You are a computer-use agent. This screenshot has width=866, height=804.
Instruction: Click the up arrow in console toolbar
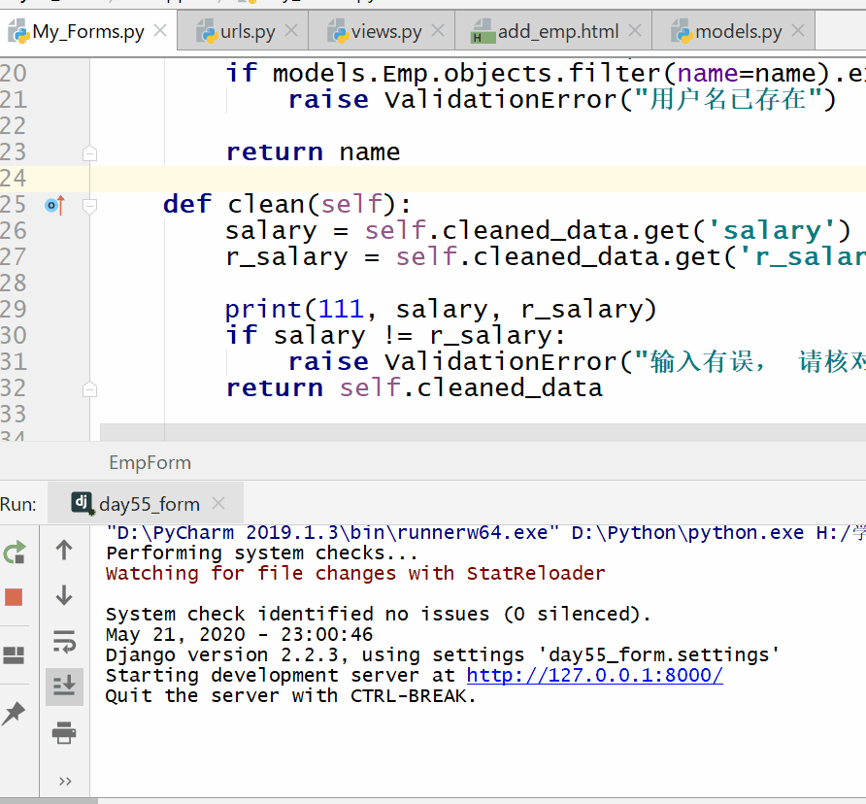click(64, 550)
